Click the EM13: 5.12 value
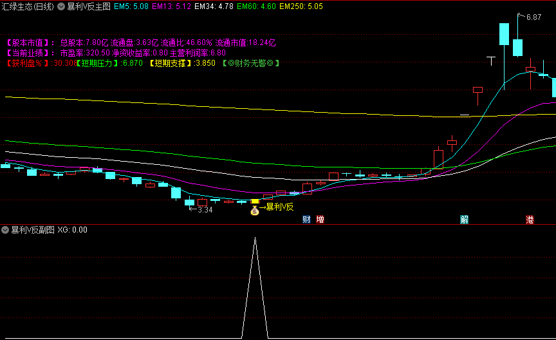This screenshot has width=556, height=340. (171, 6)
